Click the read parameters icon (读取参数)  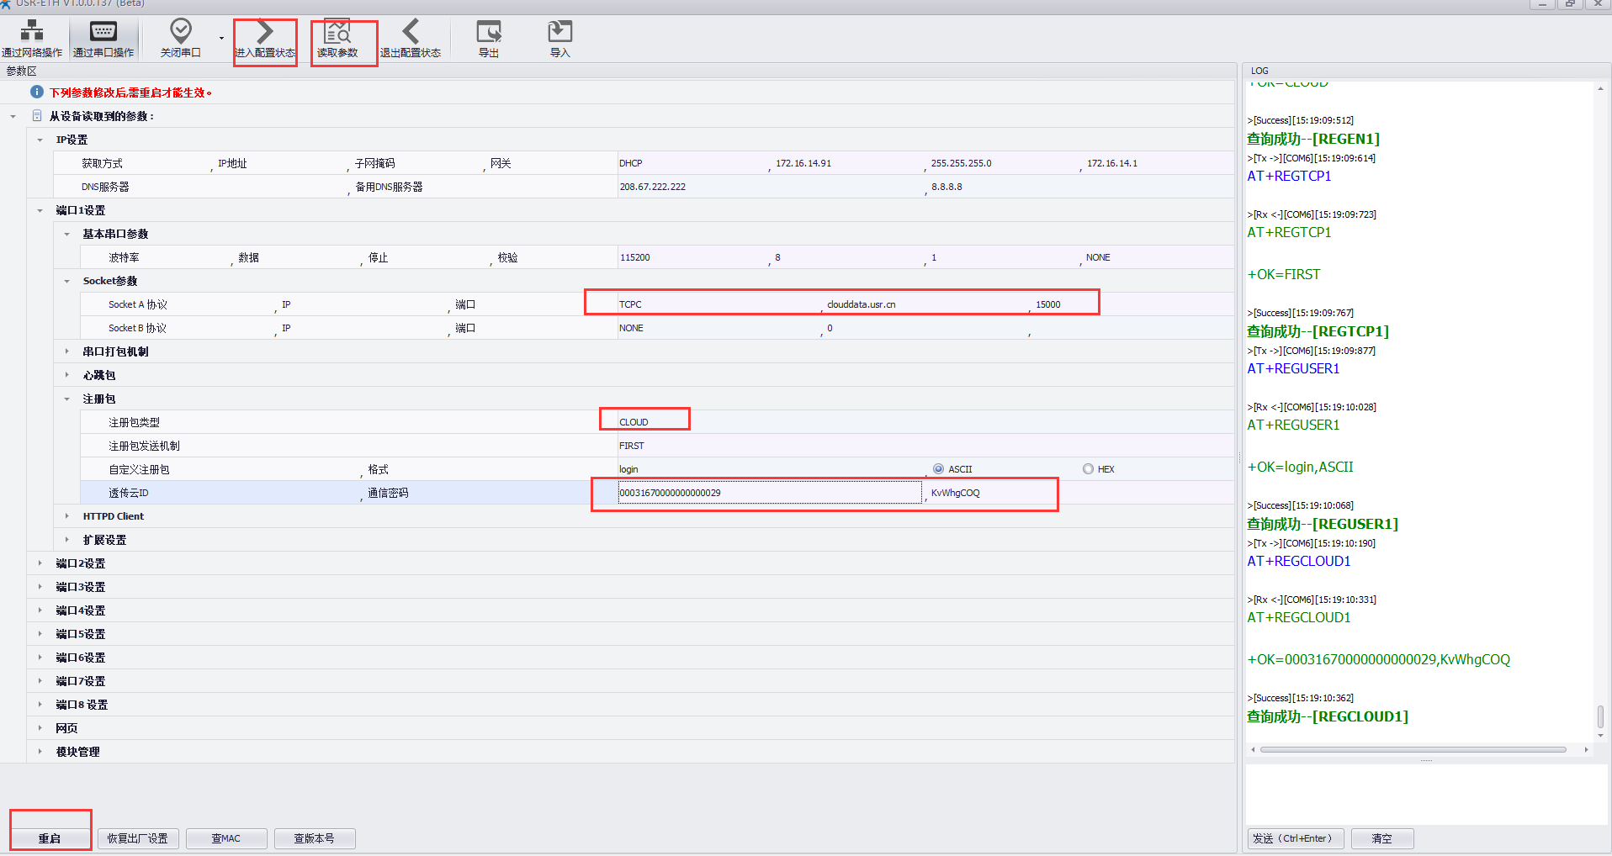pos(337,39)
